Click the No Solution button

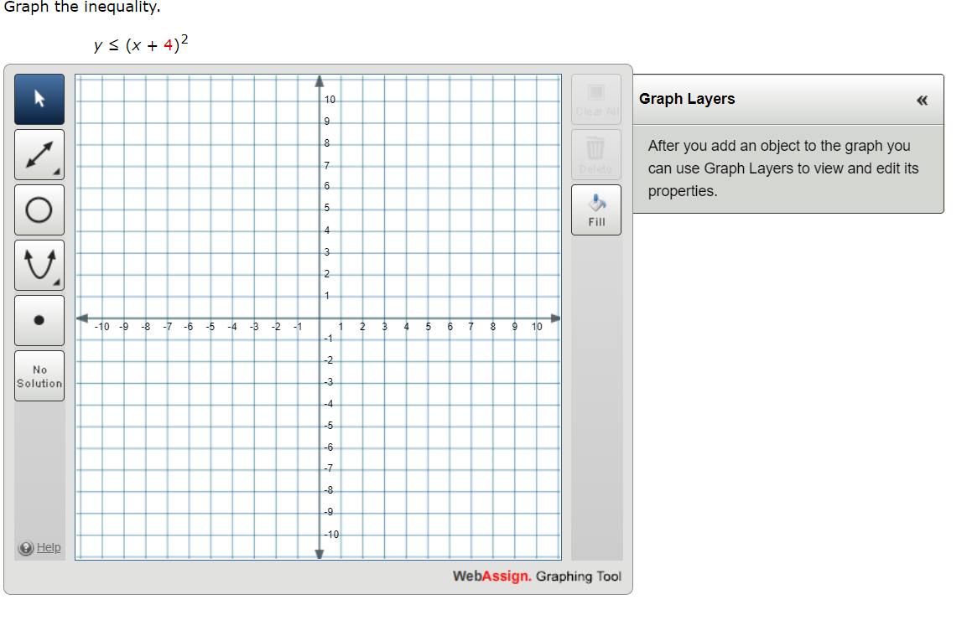(39, 375)
